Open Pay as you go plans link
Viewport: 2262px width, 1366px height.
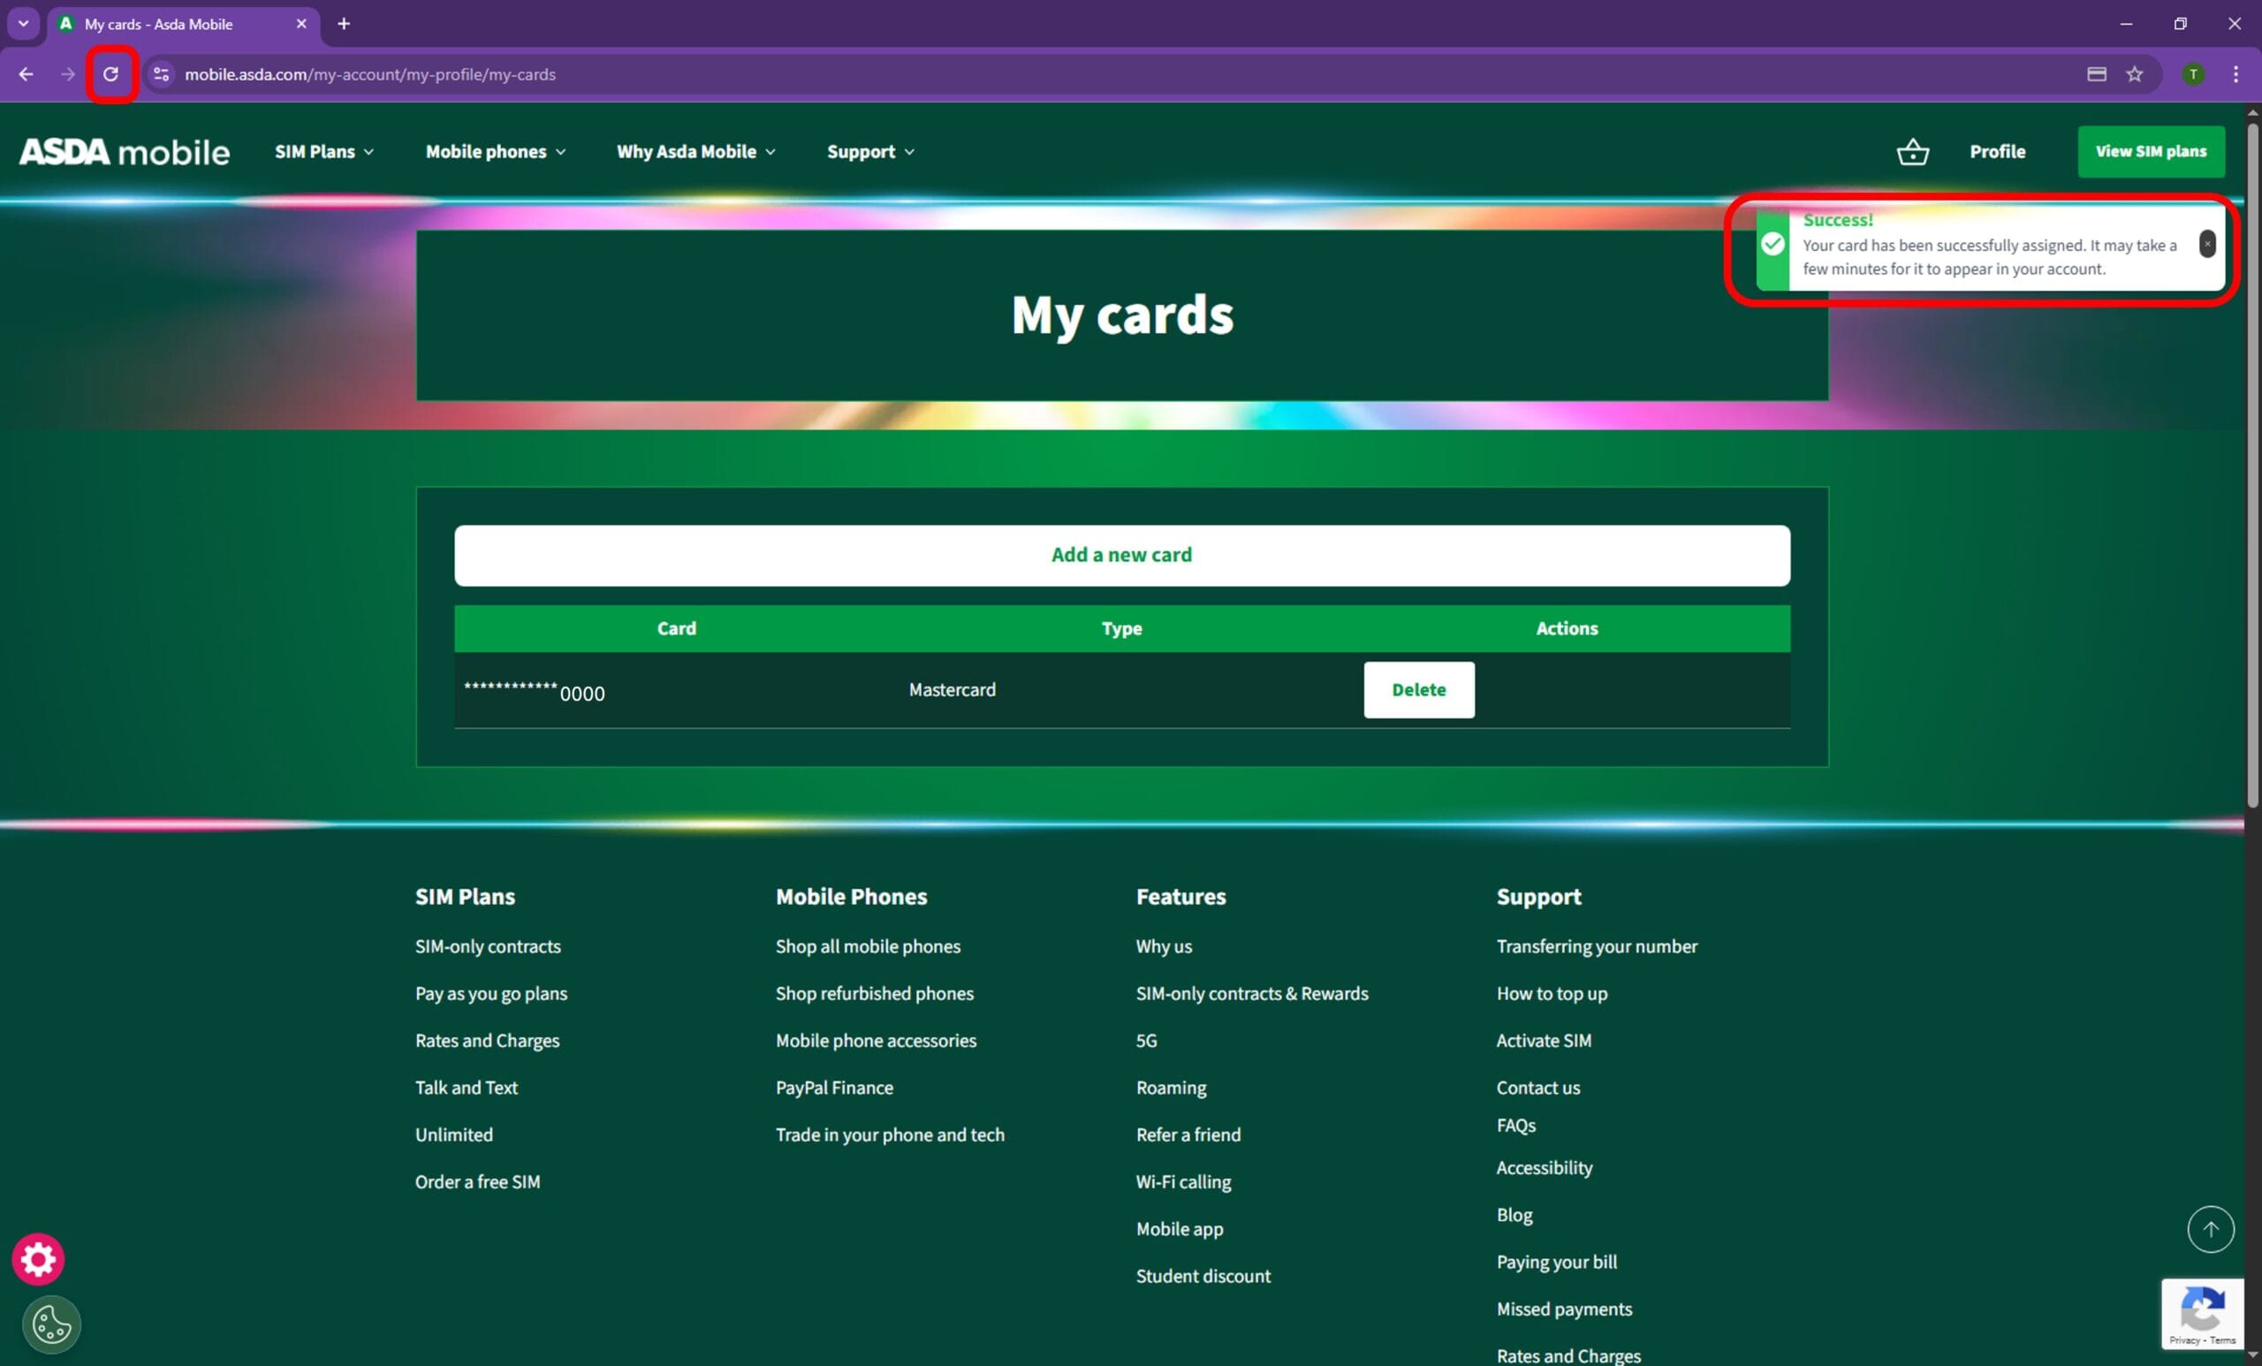point(491,993)
